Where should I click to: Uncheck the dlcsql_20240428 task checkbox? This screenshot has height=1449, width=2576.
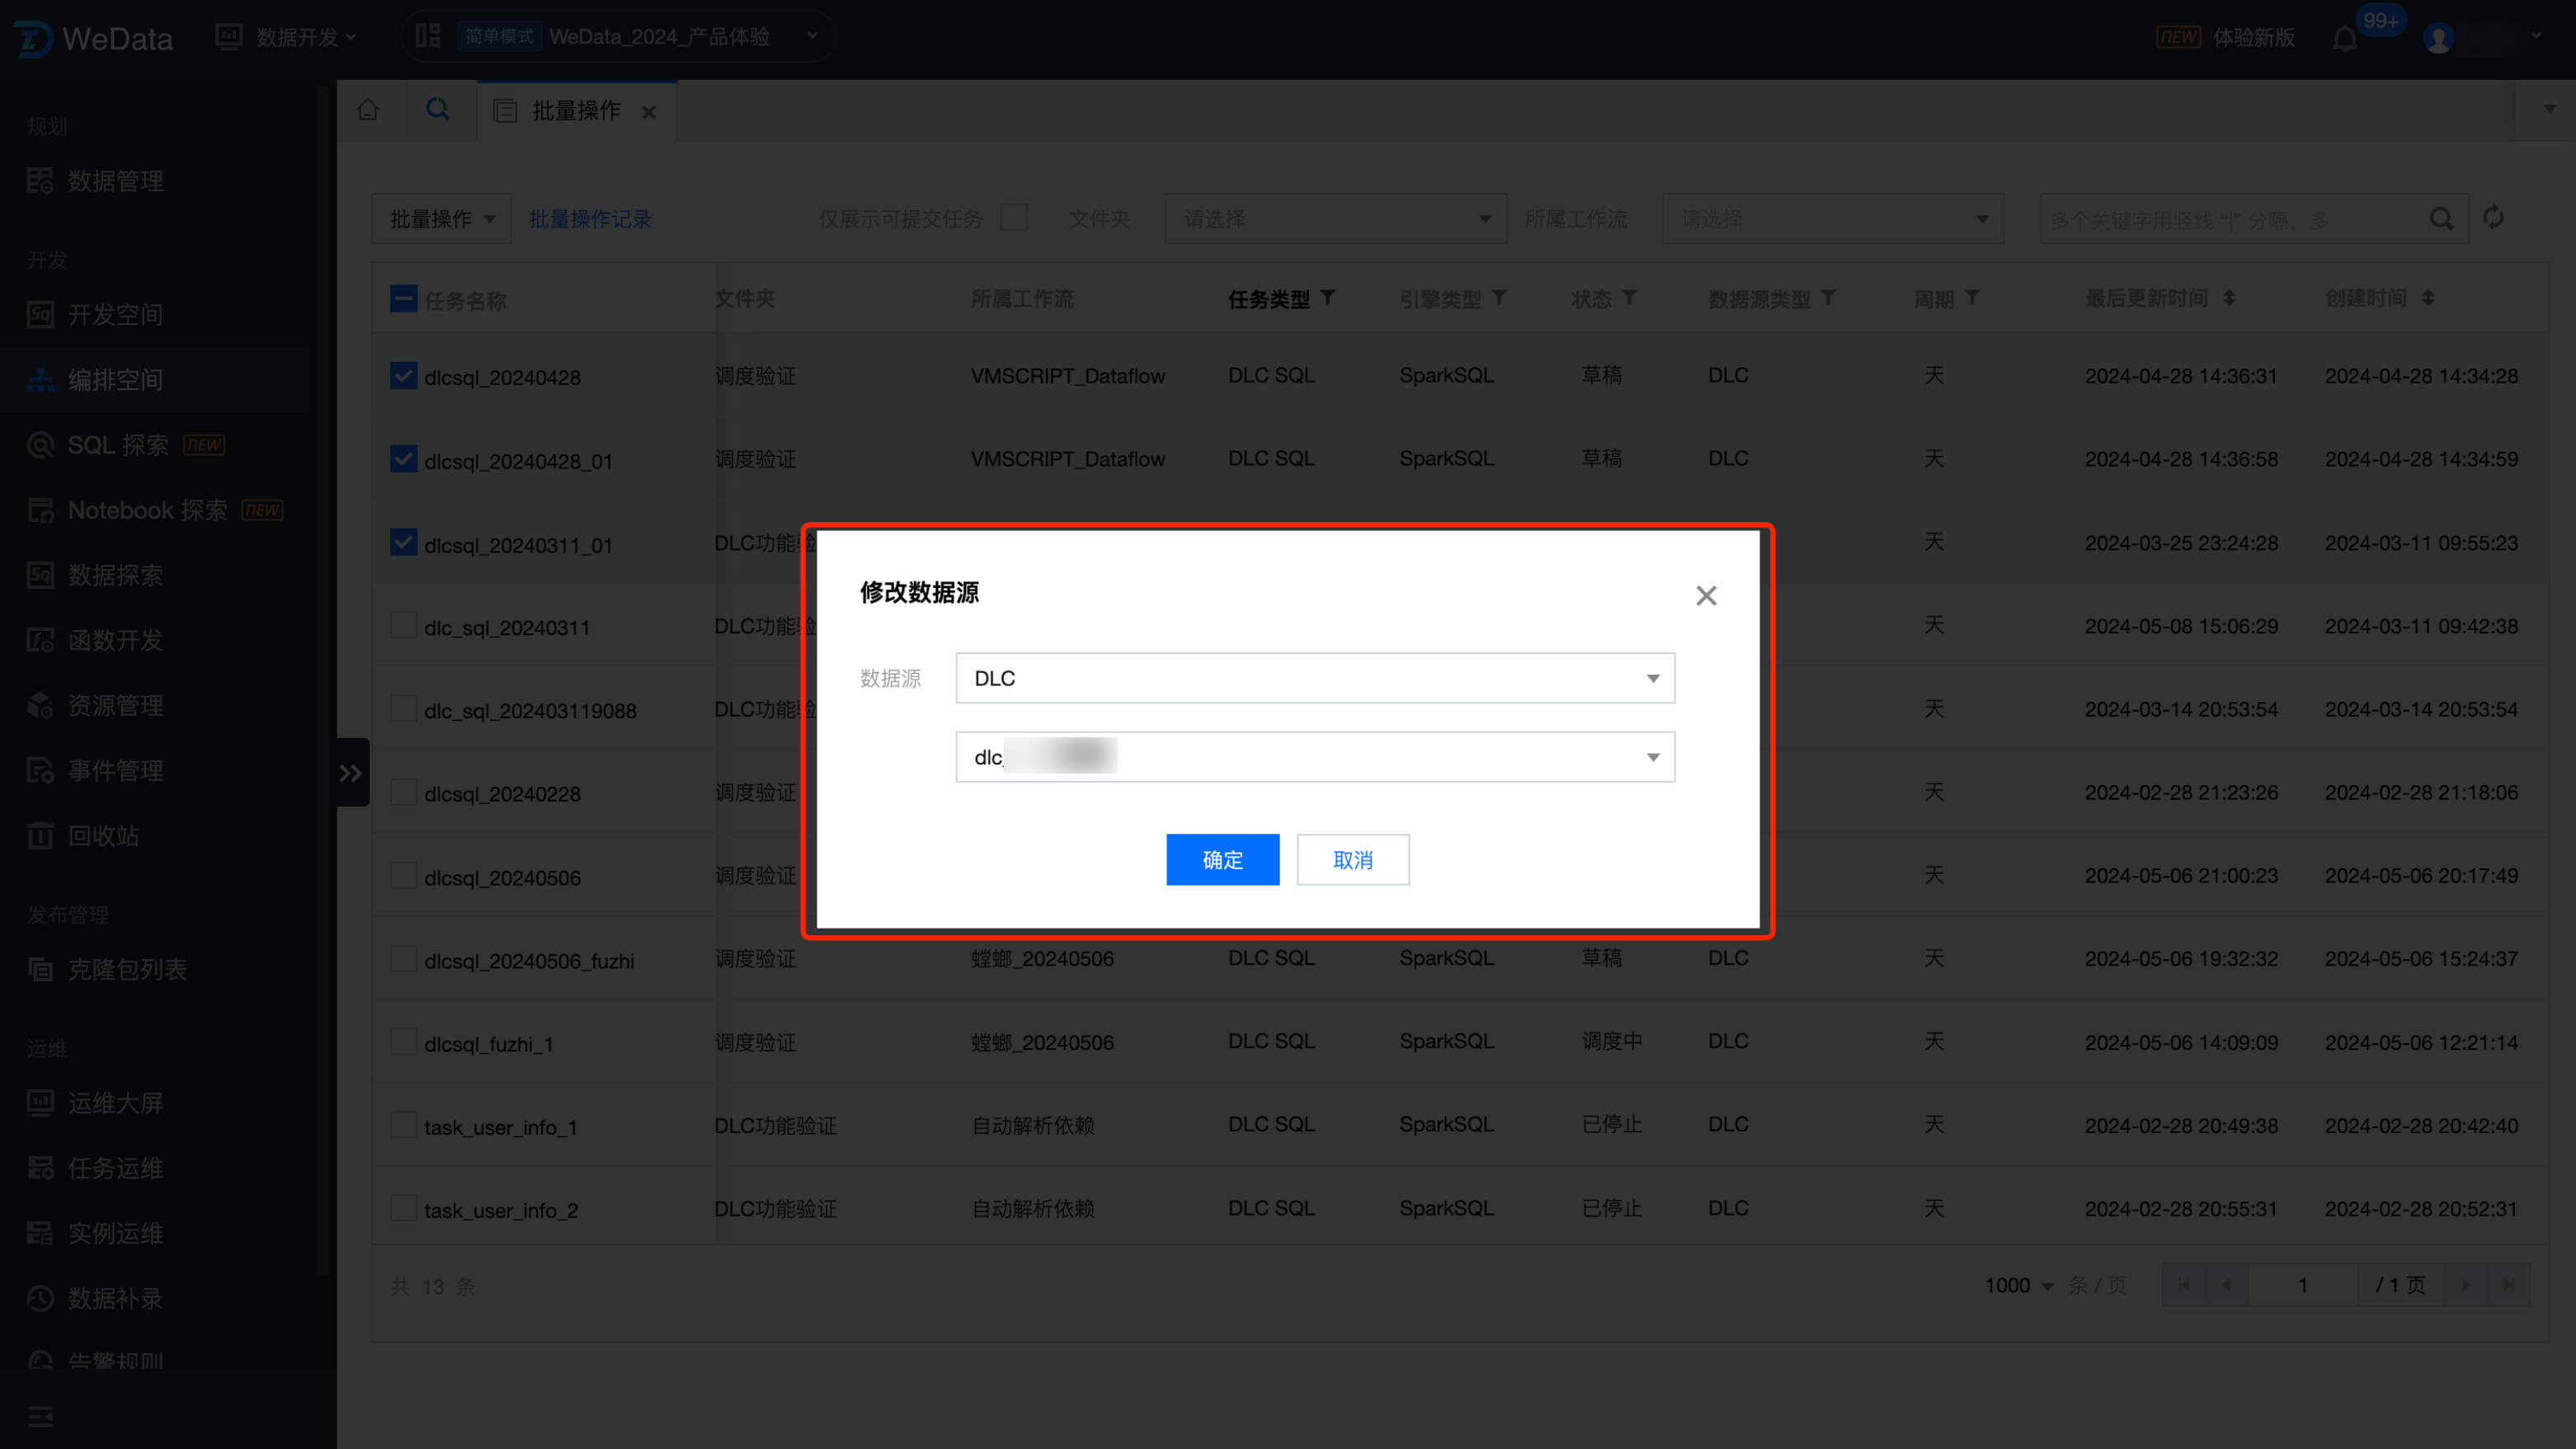403,376
